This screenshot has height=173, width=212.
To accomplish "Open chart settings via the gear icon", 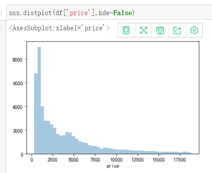I will (194, 30).
